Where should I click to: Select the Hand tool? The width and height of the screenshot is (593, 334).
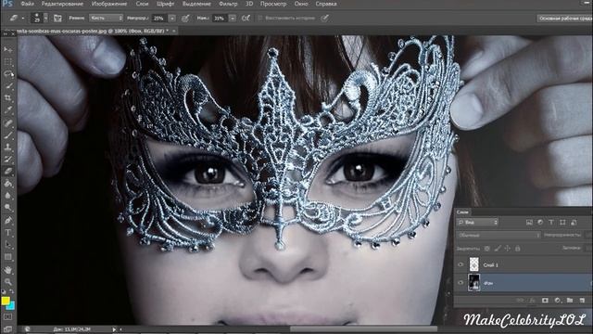(x=8, y=270)
